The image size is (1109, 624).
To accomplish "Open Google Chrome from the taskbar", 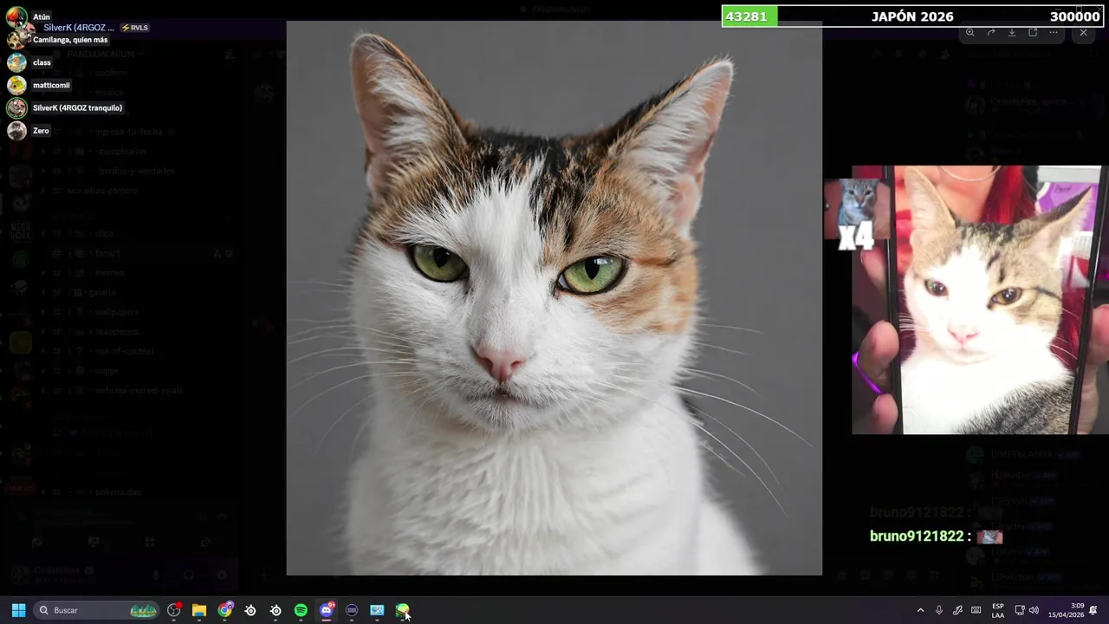I will click(225, 610).
